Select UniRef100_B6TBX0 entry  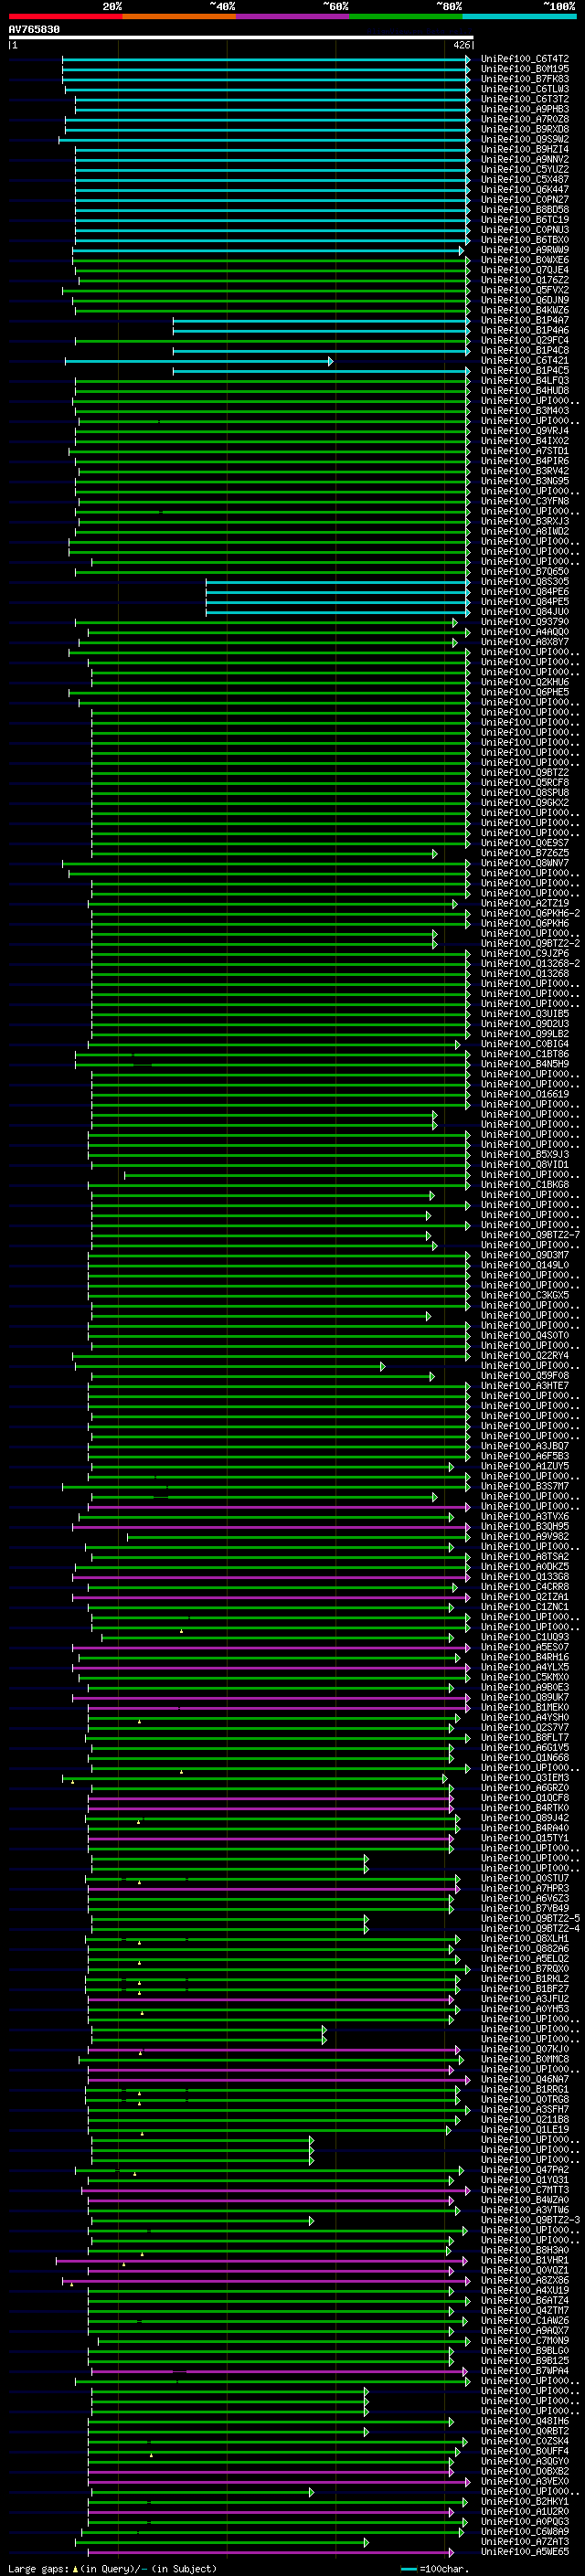pos(525,240)
